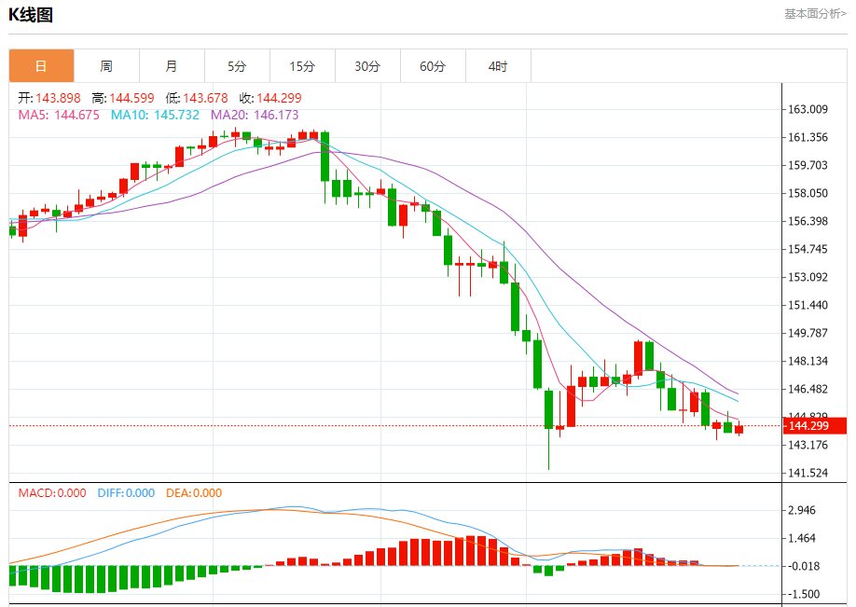Switch to the 周 weekly tab
This screenshot has width=856, height=607.
106,66
